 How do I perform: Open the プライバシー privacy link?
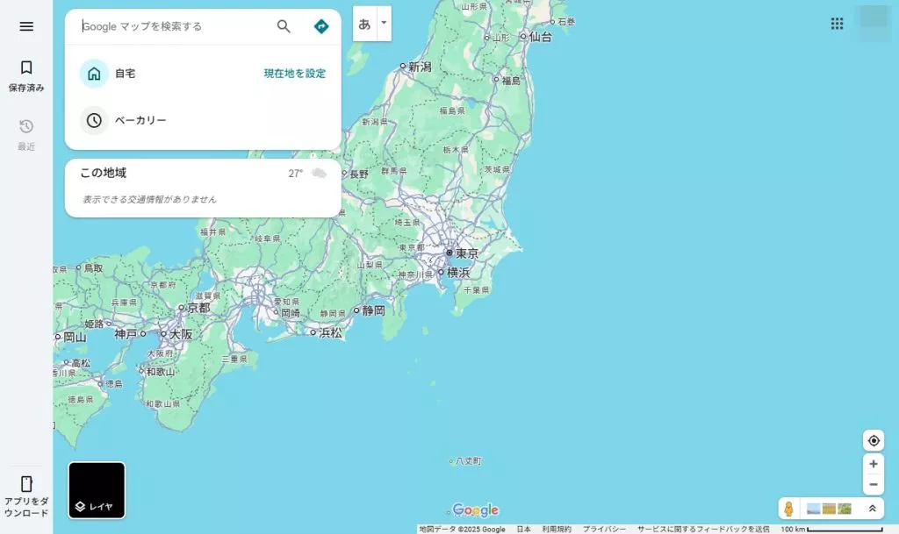tap(604, 530)
